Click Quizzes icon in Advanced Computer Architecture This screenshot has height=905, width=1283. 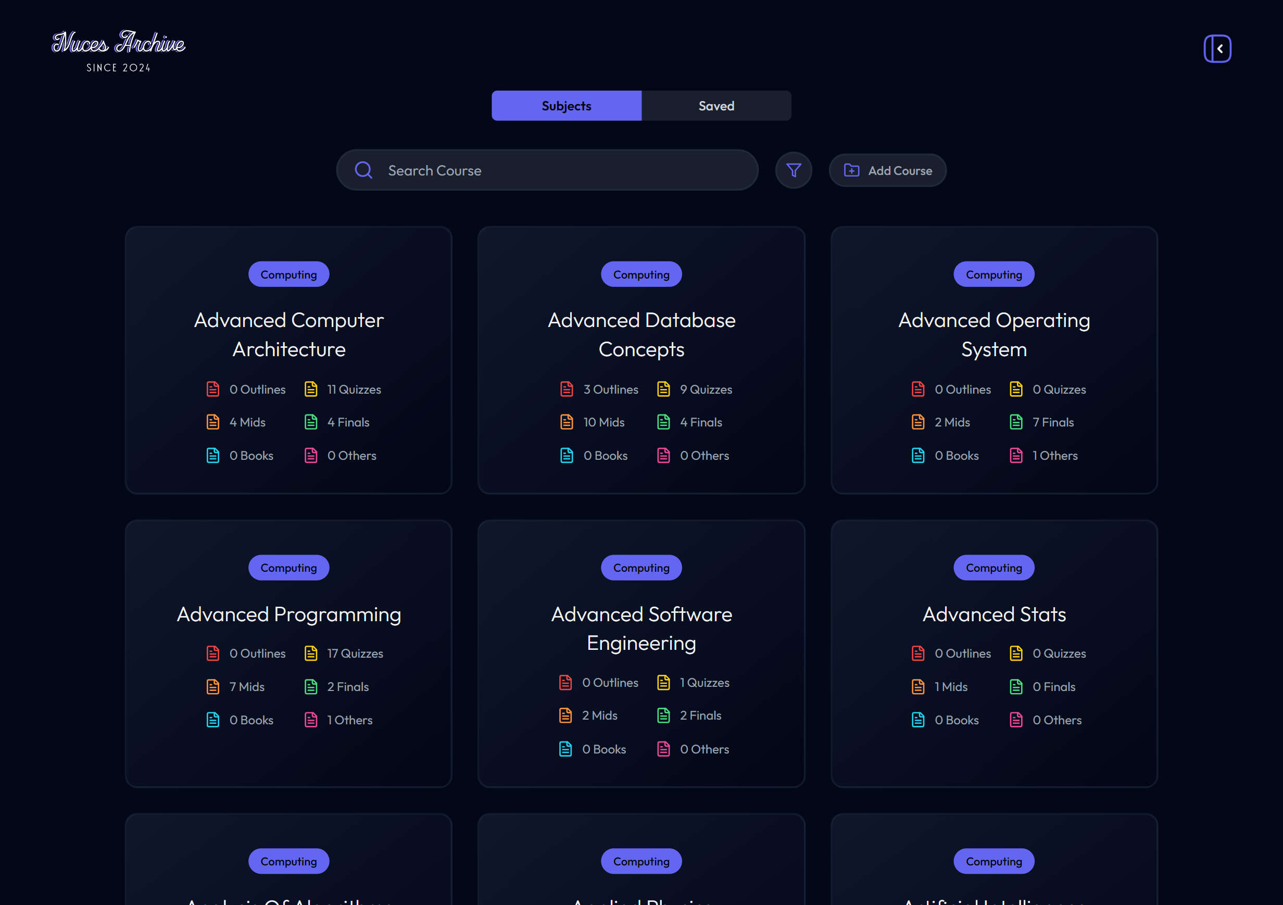[311, 389]
